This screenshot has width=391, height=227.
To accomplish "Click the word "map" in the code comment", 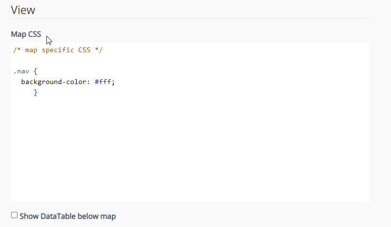I will pos(31,50).
